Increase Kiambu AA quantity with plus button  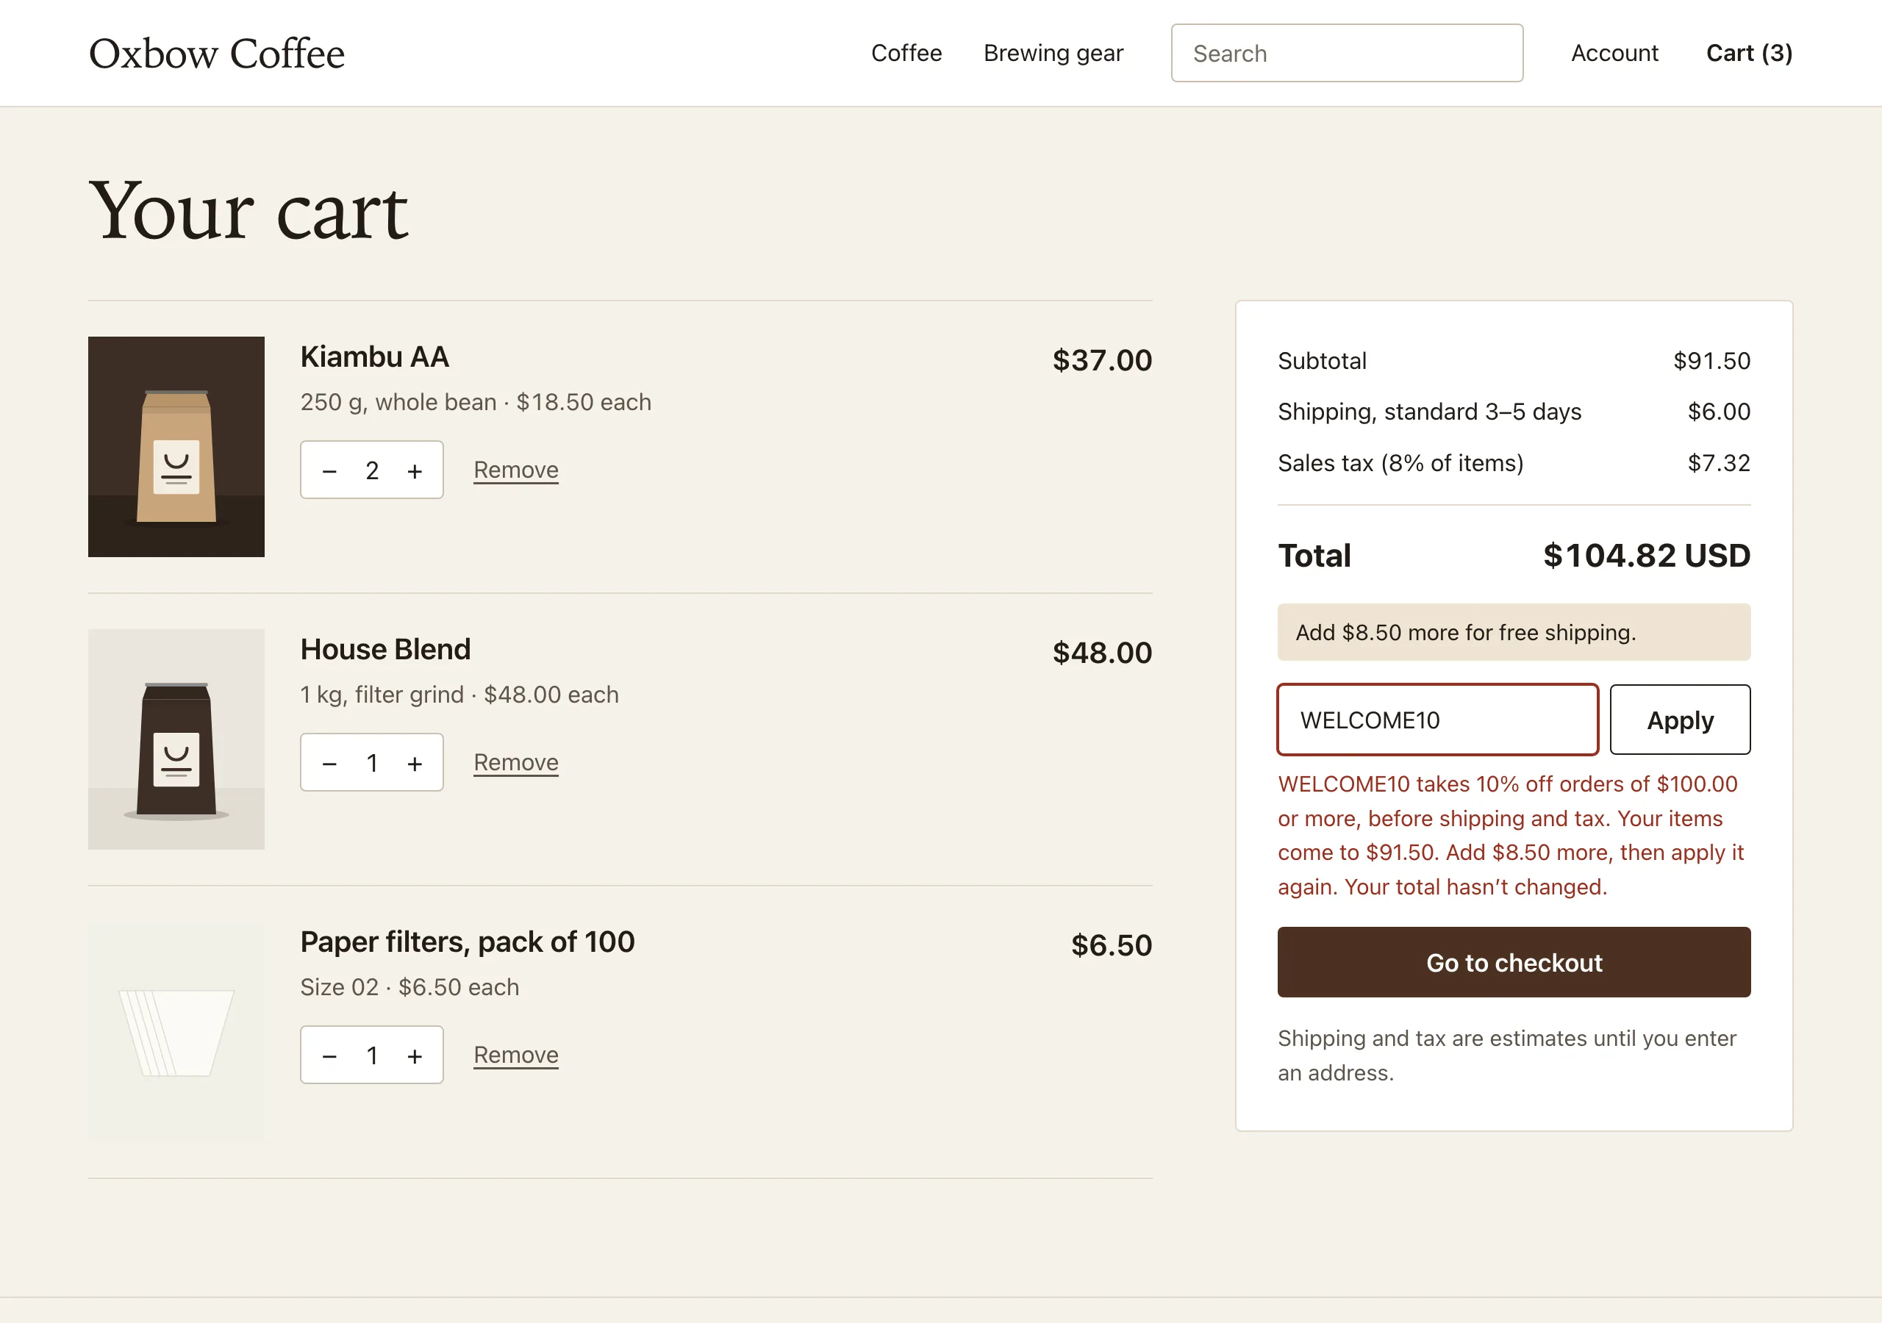click(415, 470)
